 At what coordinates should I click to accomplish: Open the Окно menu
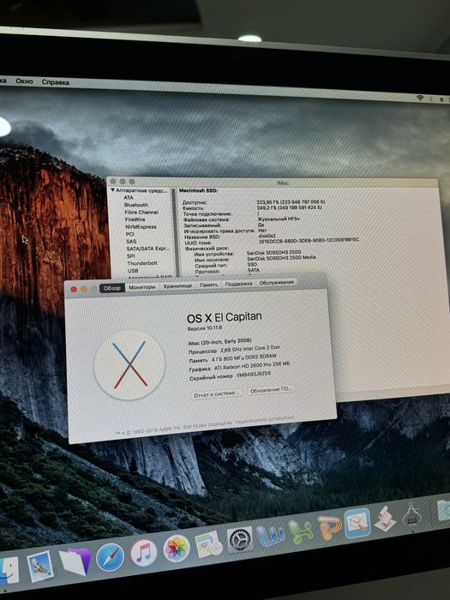click(x=24, y=81)
